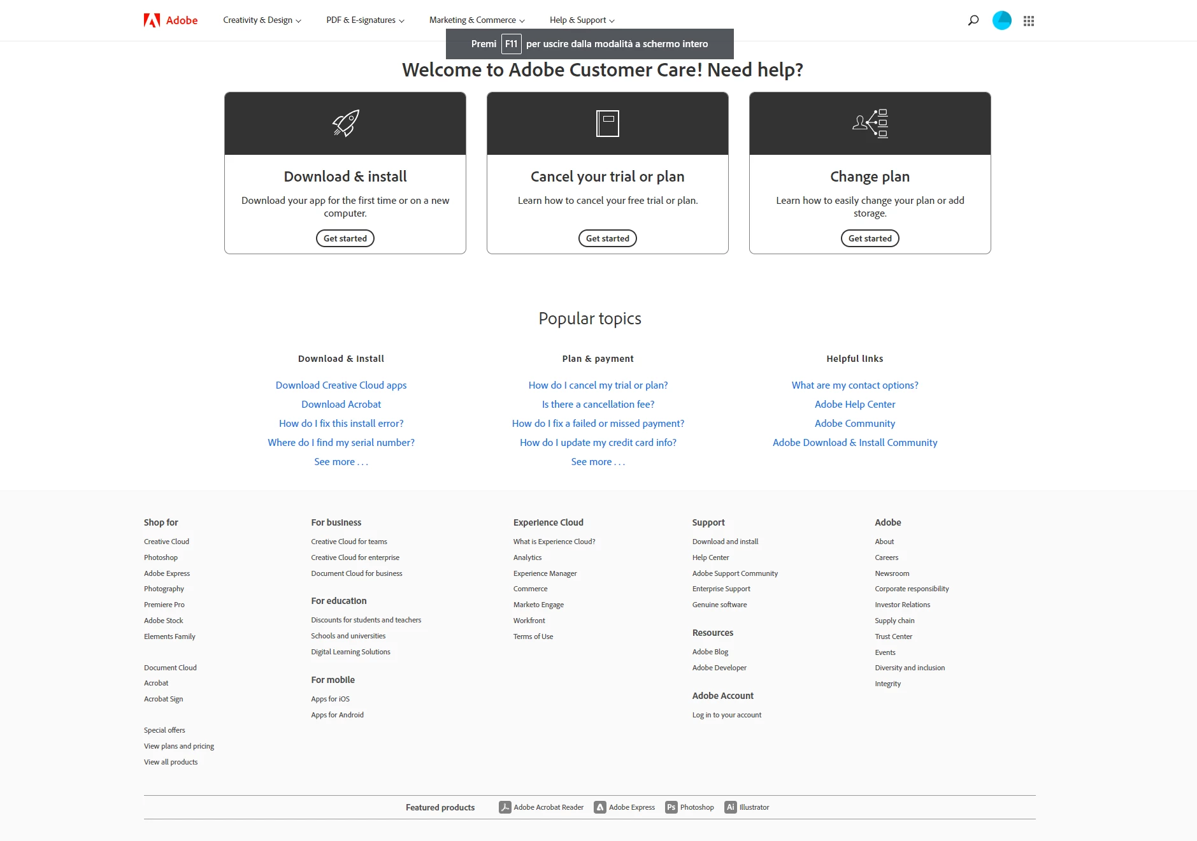The width and height of the screenshot is (1197, 841).
Task: Open How do I cancel my trial or plan
Action: (x=598, y=385)
